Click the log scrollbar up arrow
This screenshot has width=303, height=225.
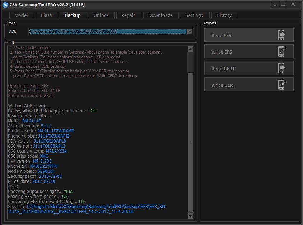point(190,49)
